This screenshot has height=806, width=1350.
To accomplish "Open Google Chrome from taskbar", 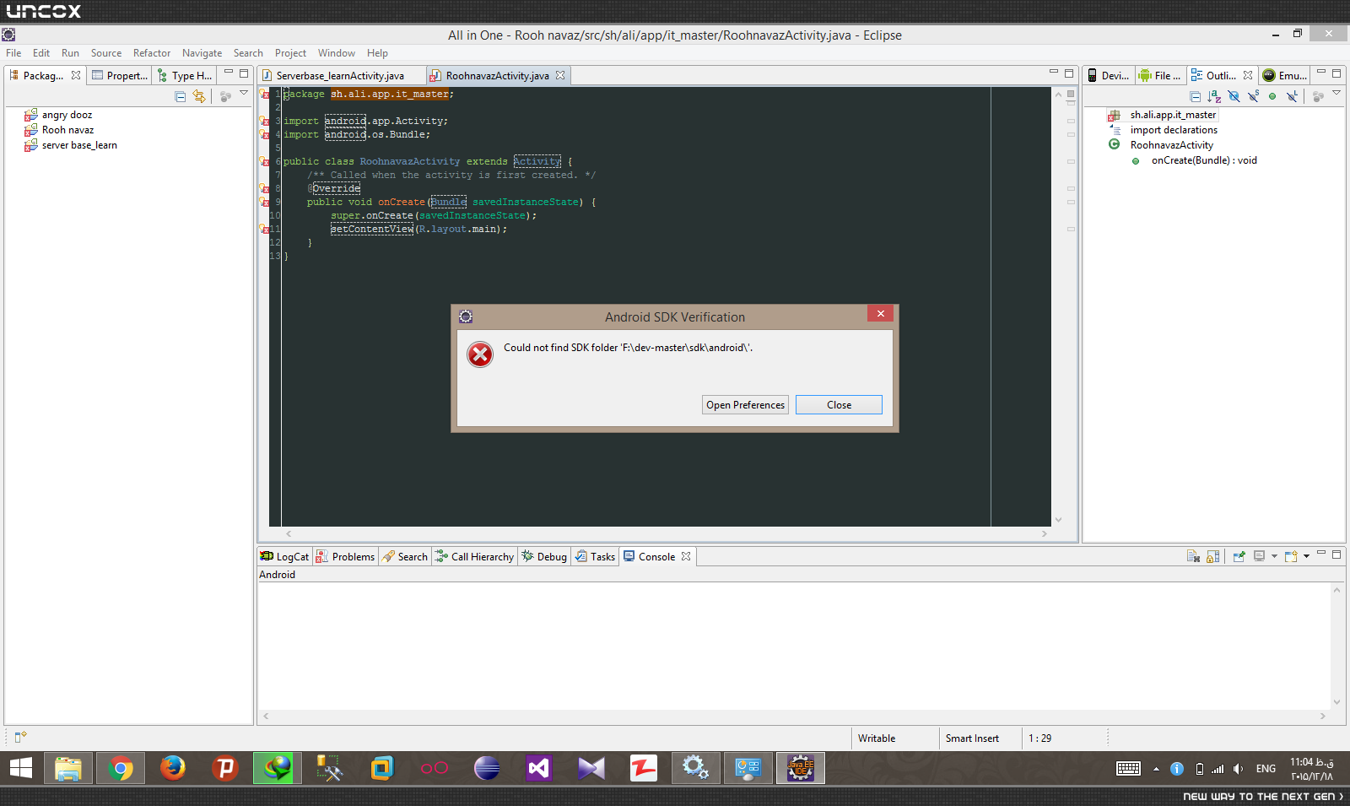I will 121,768.
